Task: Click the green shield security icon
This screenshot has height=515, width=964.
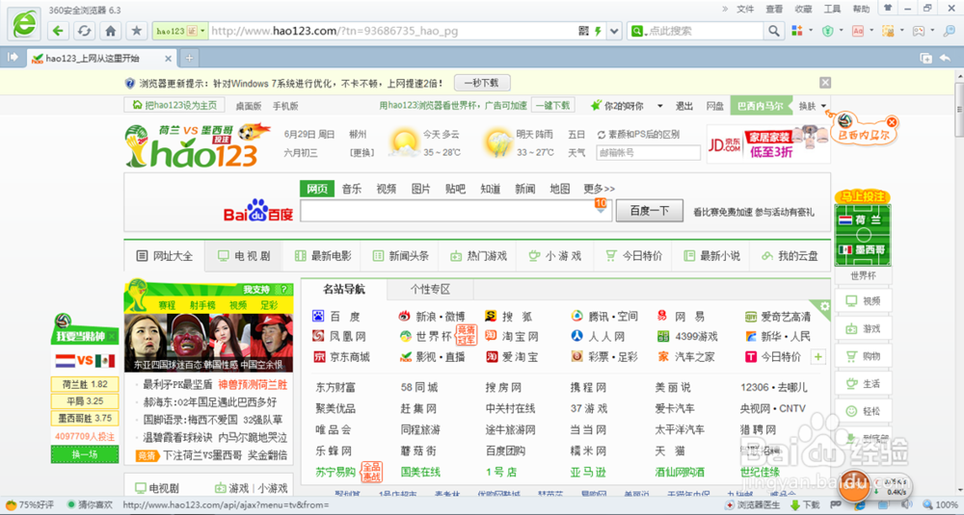Action: point(827,31)
